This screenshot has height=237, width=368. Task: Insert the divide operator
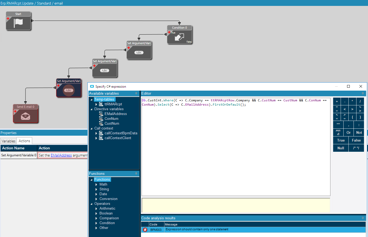click(x=360, y=101)
